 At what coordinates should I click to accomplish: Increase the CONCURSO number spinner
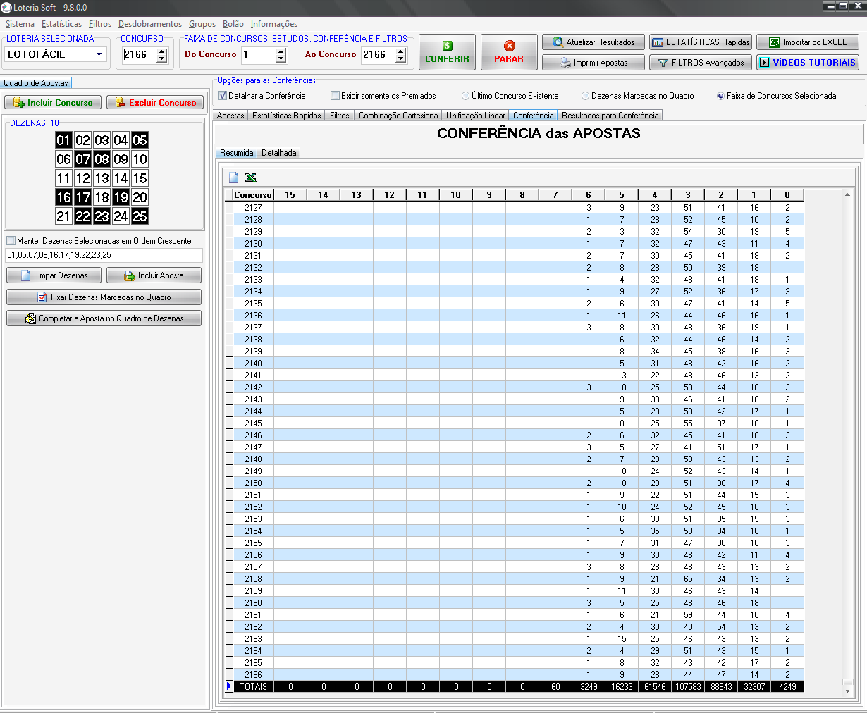pos(162,51)
